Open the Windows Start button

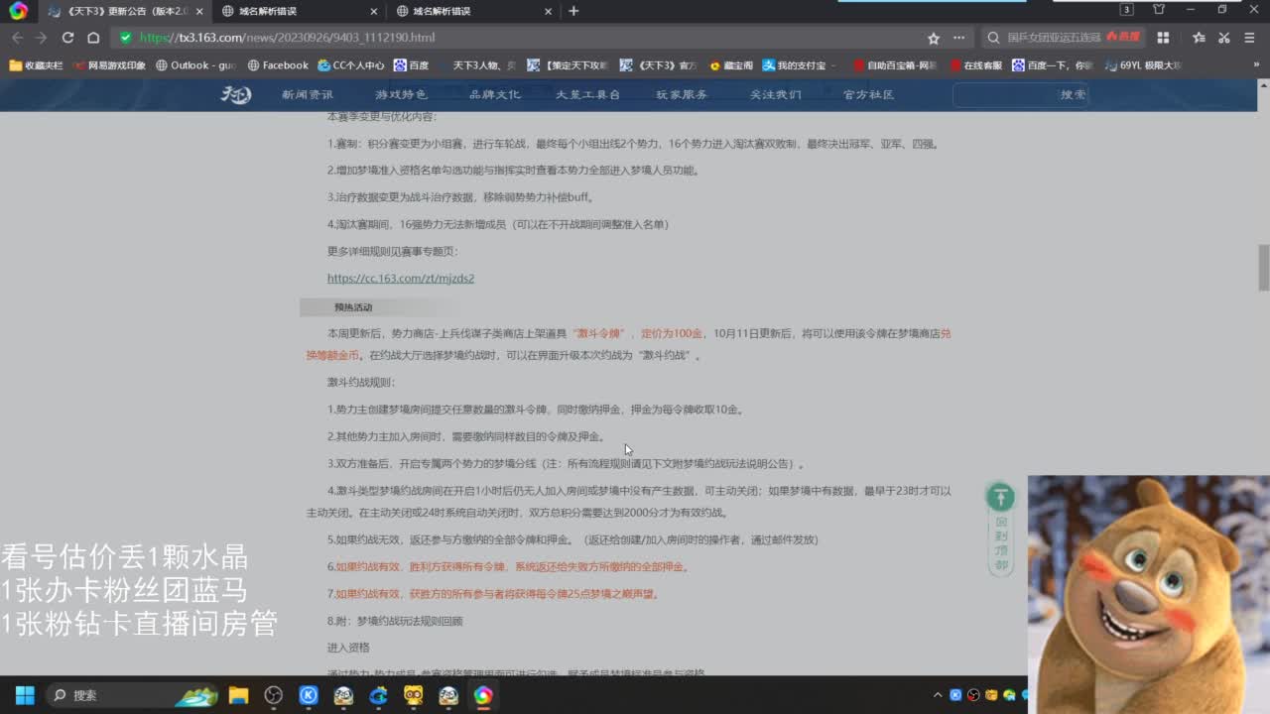pos(25,695)
